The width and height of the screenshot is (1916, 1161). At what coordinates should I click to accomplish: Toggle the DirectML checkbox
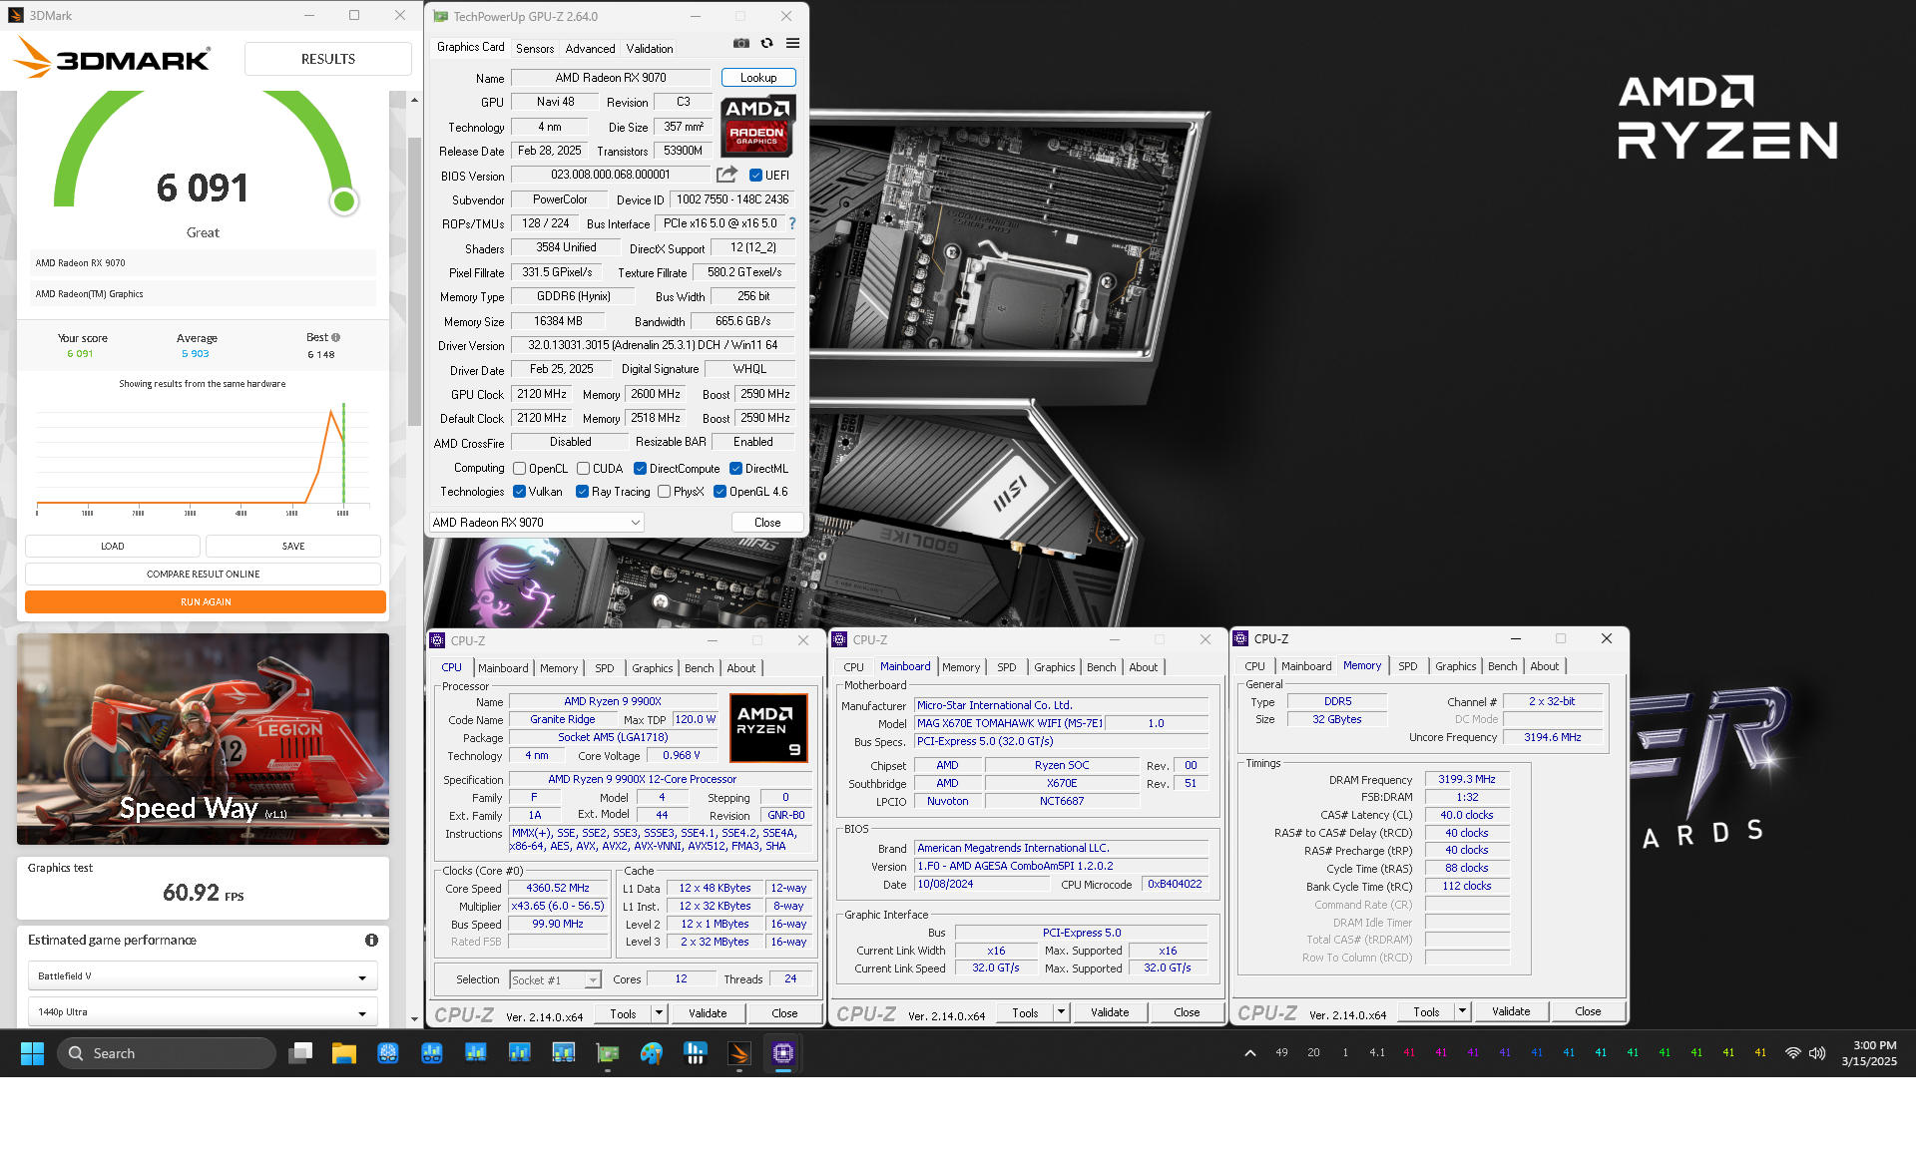735,469
